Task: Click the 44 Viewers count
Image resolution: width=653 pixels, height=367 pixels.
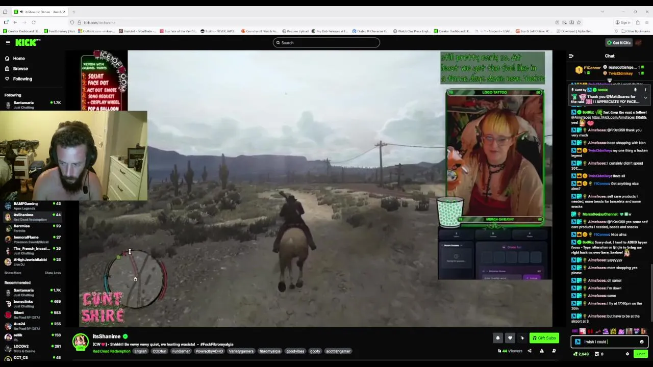Action: click(x=510, y=351)
